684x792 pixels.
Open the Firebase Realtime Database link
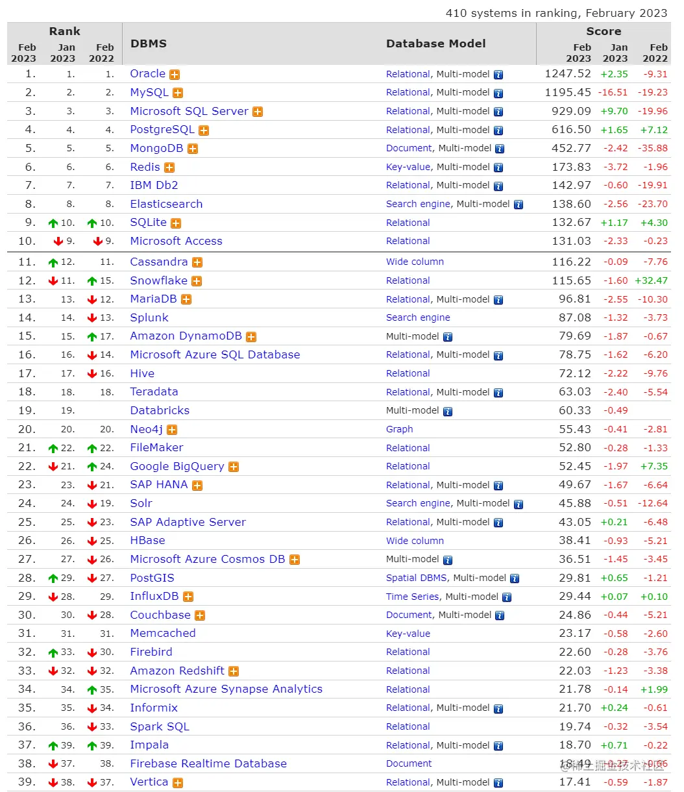208,763
